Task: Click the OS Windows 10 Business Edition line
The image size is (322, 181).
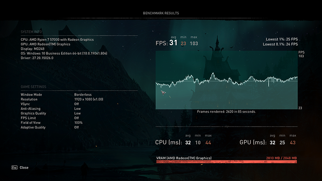Action: point(64,53)
